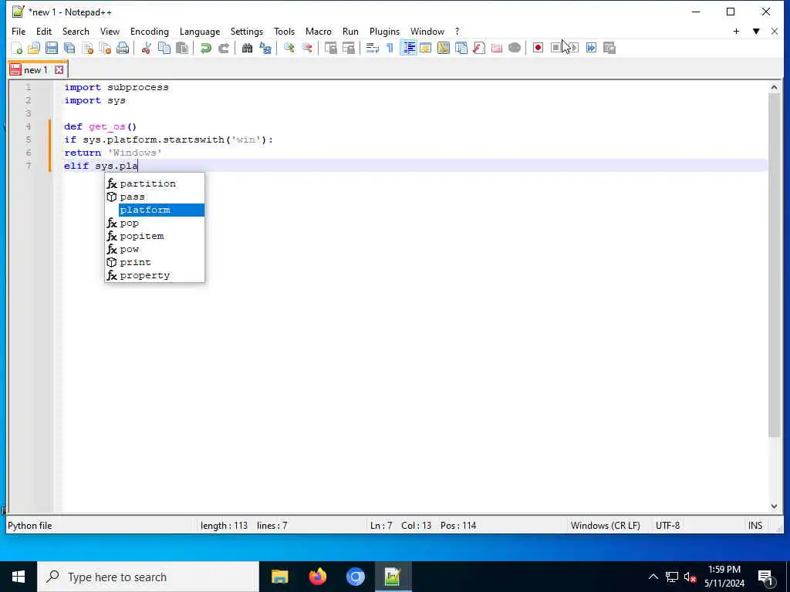The image size is (790, 592).
Task: Start macro recording with red dot
Action: coord(538,48)
